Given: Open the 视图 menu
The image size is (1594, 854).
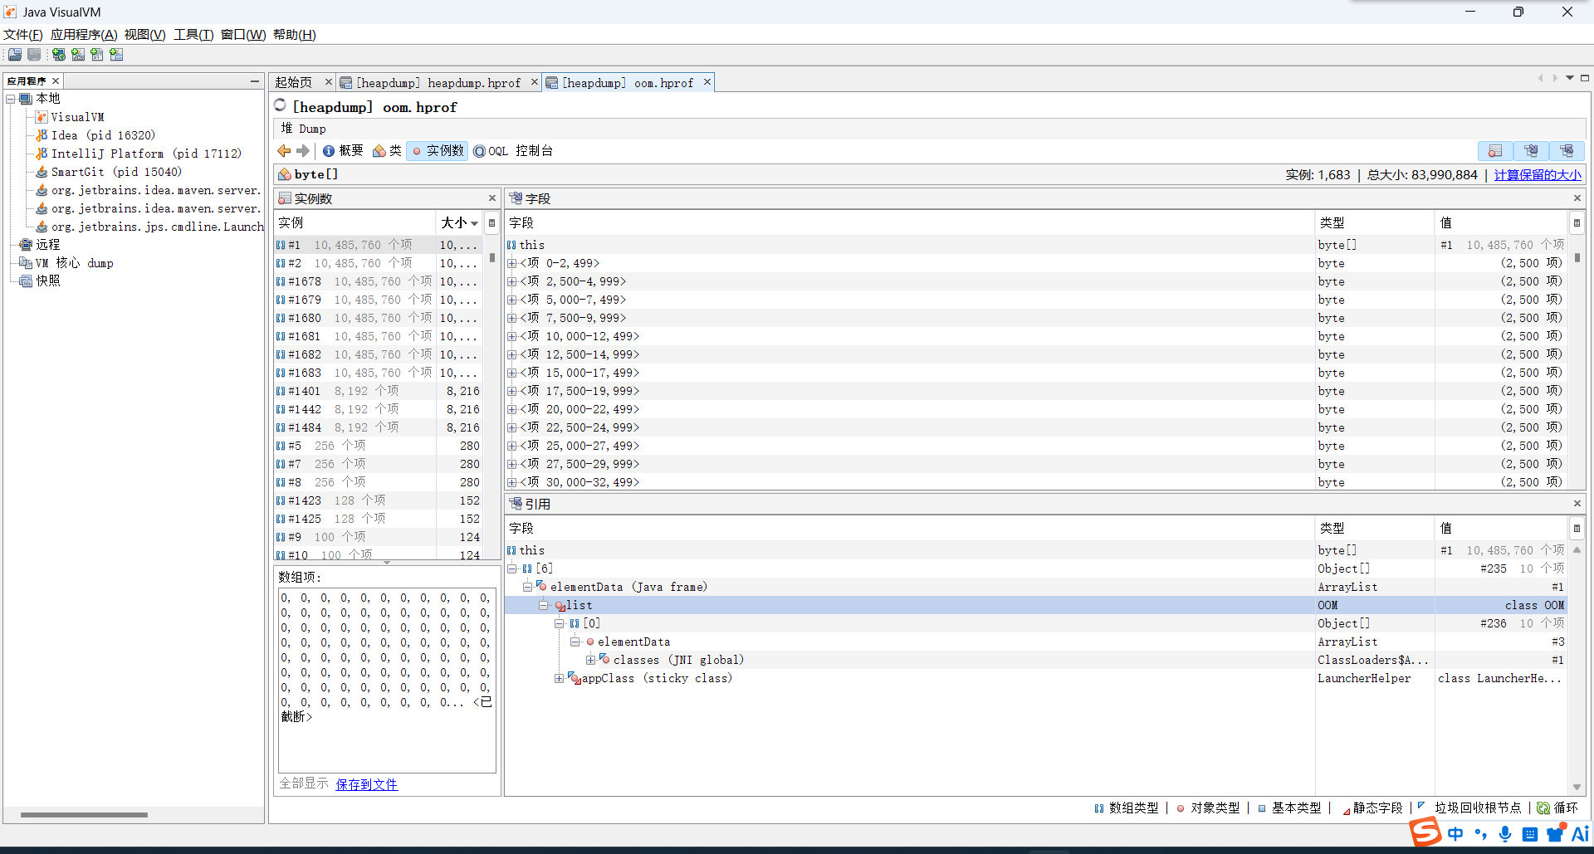Looking at the screenshot, I should 145,35.
